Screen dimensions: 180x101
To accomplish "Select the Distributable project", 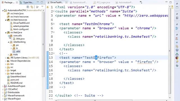I will click(13, 92).
